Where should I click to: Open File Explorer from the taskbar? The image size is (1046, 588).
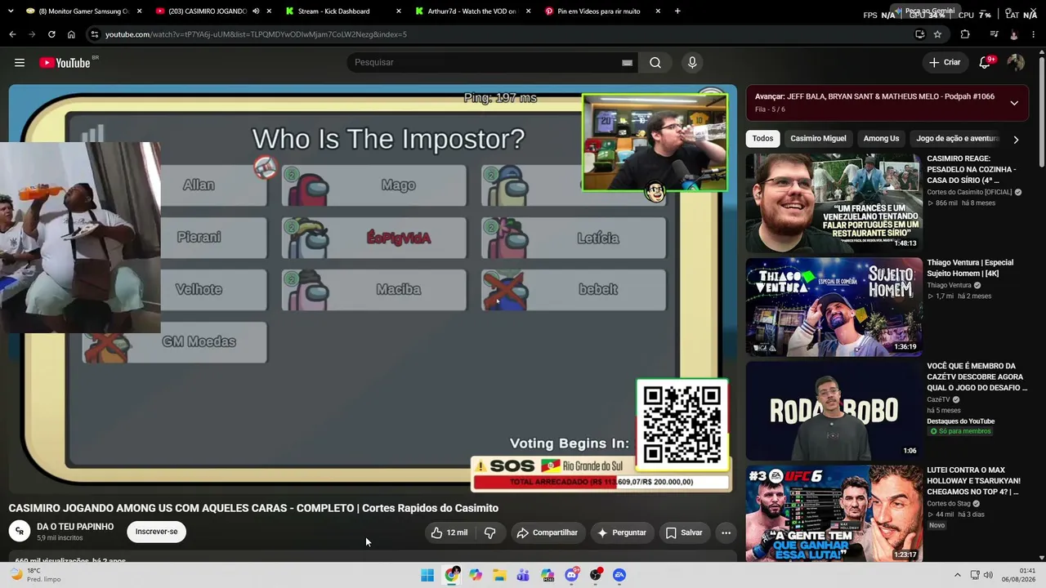coord(499,575)
